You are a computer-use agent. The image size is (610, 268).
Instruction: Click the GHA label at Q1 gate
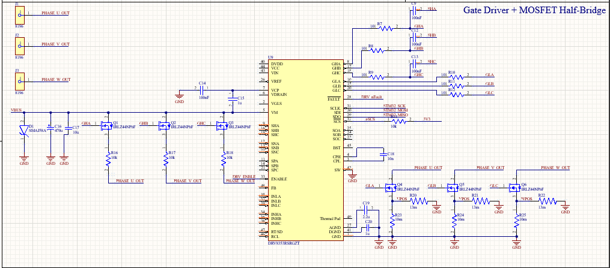point(85,123)
